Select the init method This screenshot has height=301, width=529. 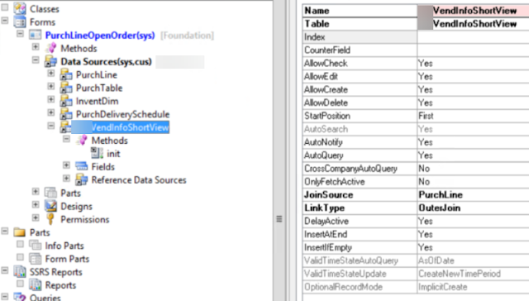click(x=113, y=154)
